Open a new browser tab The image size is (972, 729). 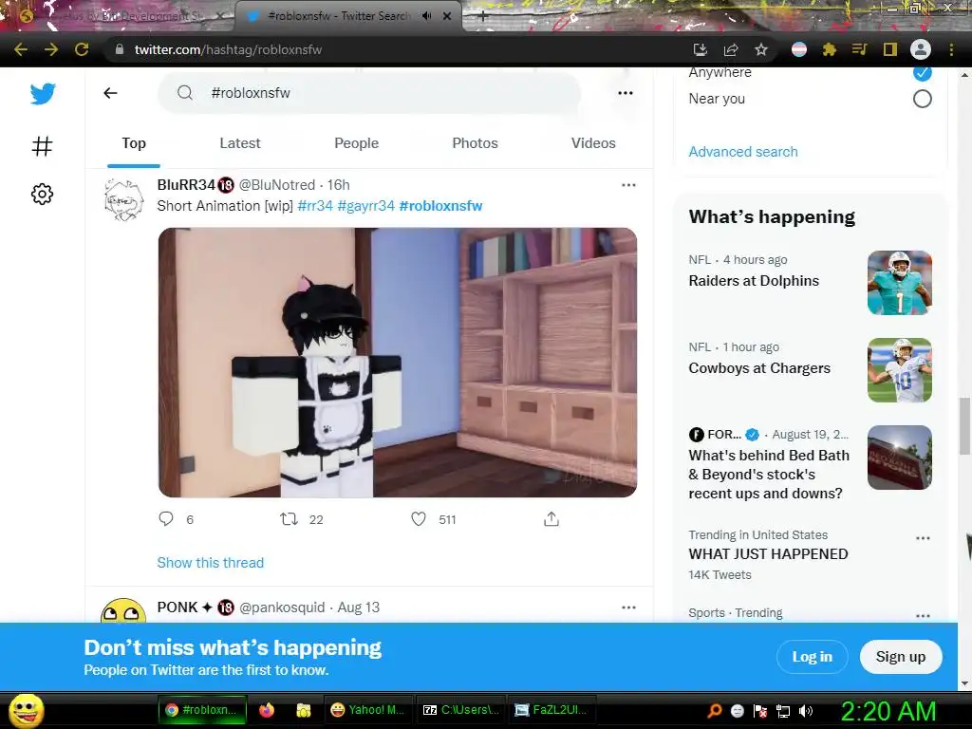click(x=483, y=17)
